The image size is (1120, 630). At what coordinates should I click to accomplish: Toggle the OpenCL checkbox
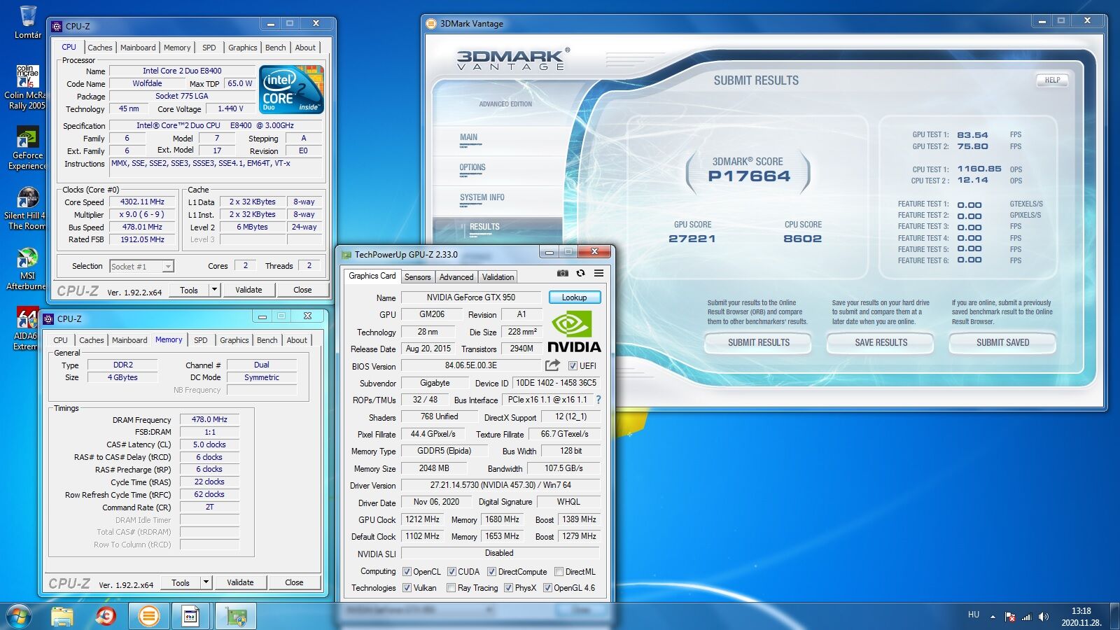click(407, 572)
